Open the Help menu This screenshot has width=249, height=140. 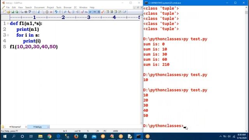[x=92, y=7]
